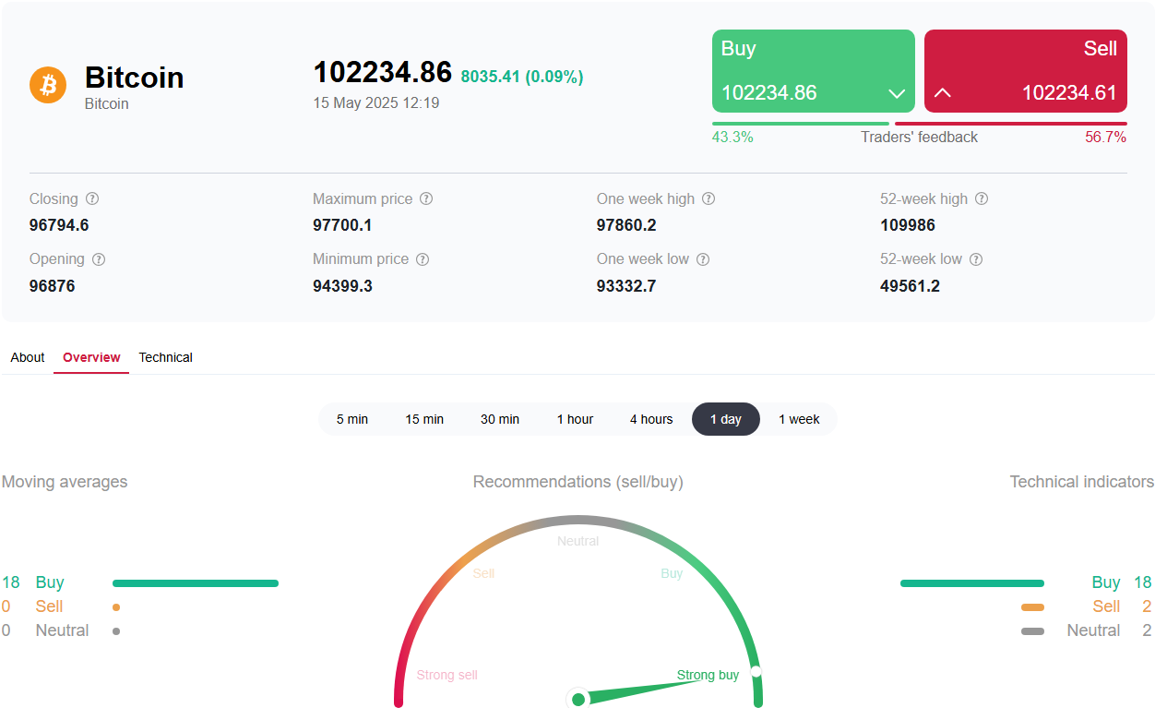Click the Neutral label atop the gauge
This screenshot has height=708, width=1167.
pyautogui.click(x=578, y=541)
